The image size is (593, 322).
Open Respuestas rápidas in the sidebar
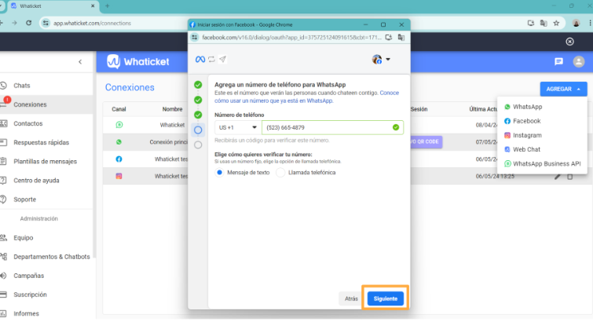[41, 142]
